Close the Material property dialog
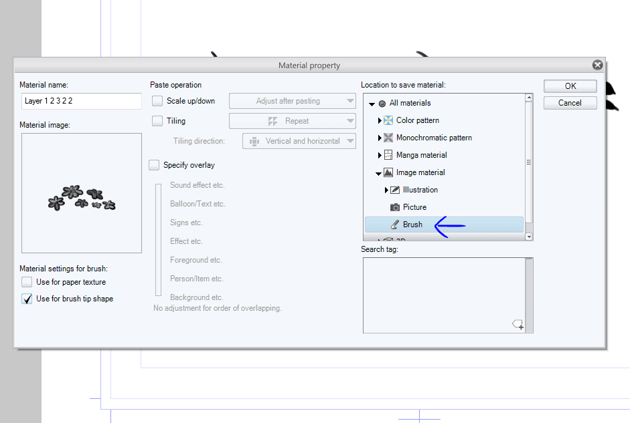 pyautogui.click(x=597, y=65)
